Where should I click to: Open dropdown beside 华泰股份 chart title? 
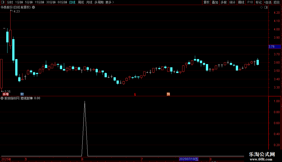click(33, 7)
